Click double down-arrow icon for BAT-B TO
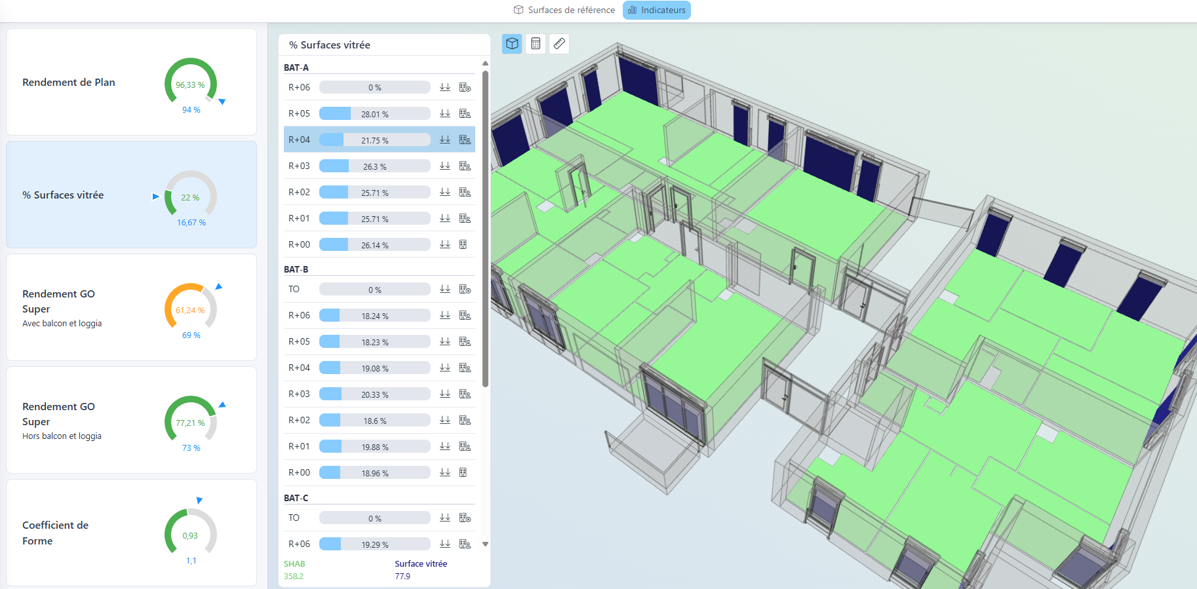Image resolution: width=1197 pixels, height=589 pixels. point(445,289)
